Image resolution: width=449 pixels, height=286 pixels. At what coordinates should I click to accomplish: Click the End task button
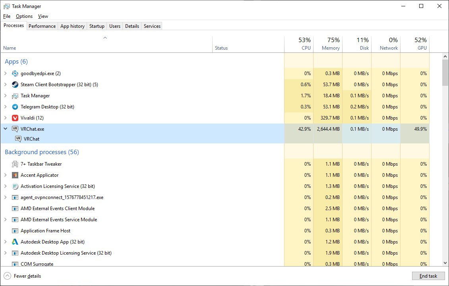pyautogui.click(x=428, y=276)
